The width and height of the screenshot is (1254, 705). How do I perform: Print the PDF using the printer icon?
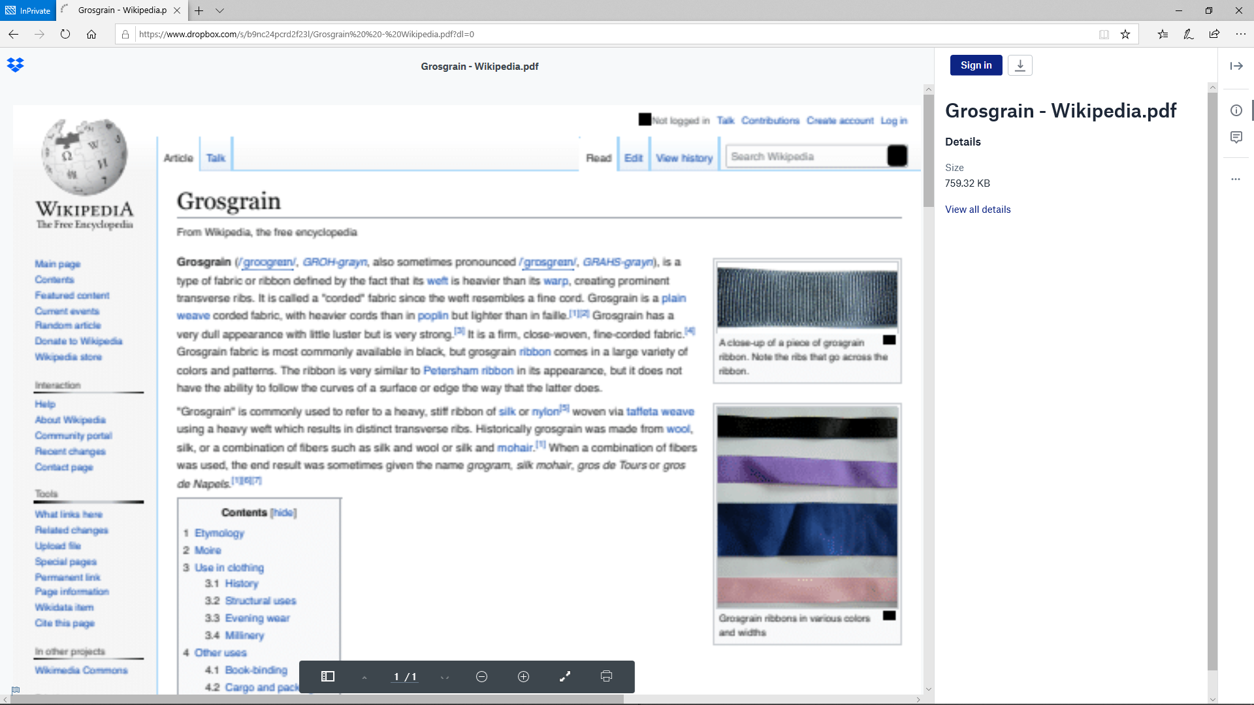(607, 677)
